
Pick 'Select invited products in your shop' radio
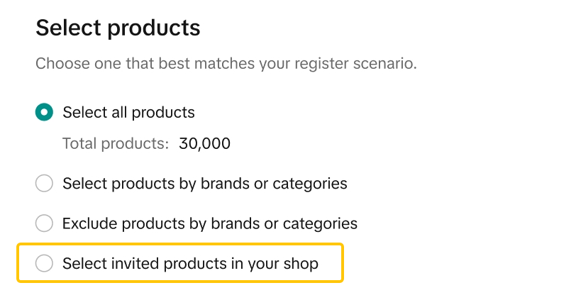[44, 264]
